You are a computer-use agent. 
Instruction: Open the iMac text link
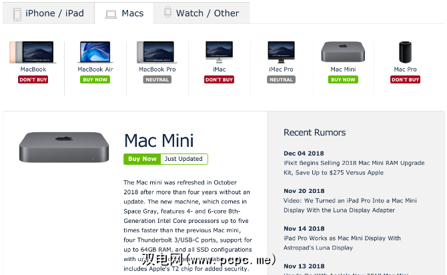point(219,69)
